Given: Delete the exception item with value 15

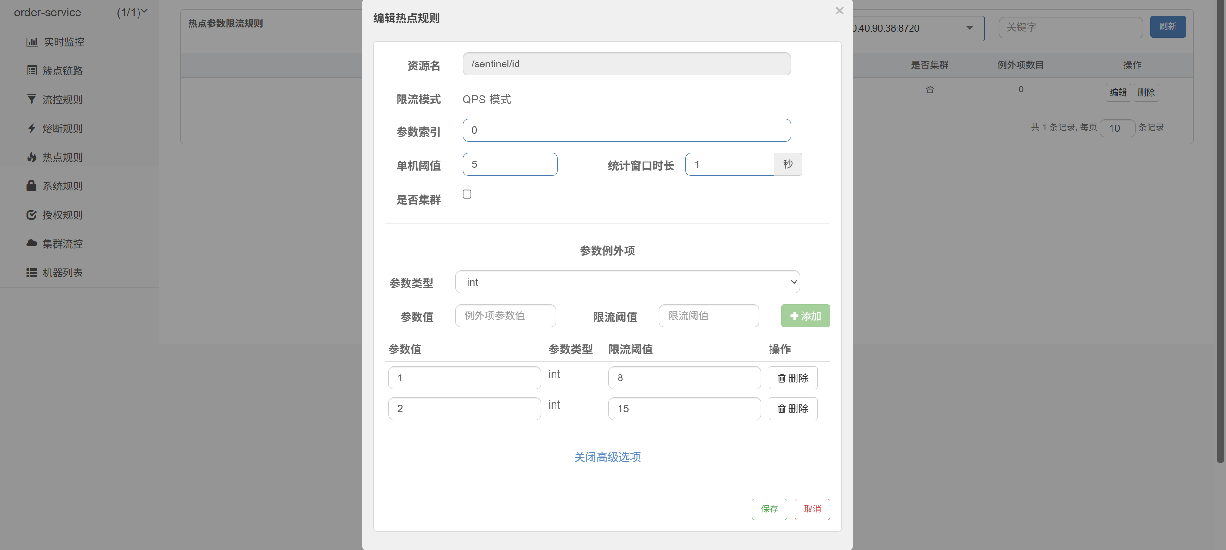Looking at the screenshot, I should coord(793,409).
